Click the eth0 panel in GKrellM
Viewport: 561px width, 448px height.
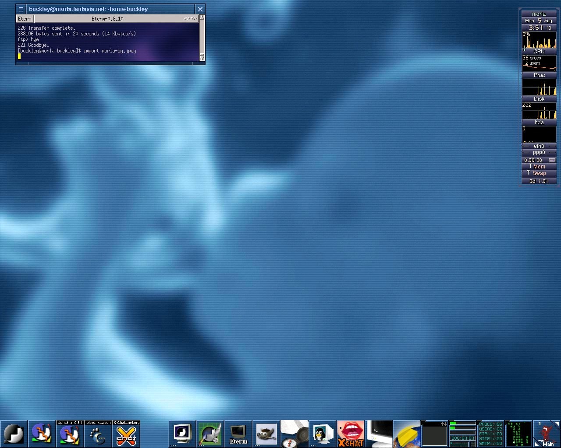539,146
